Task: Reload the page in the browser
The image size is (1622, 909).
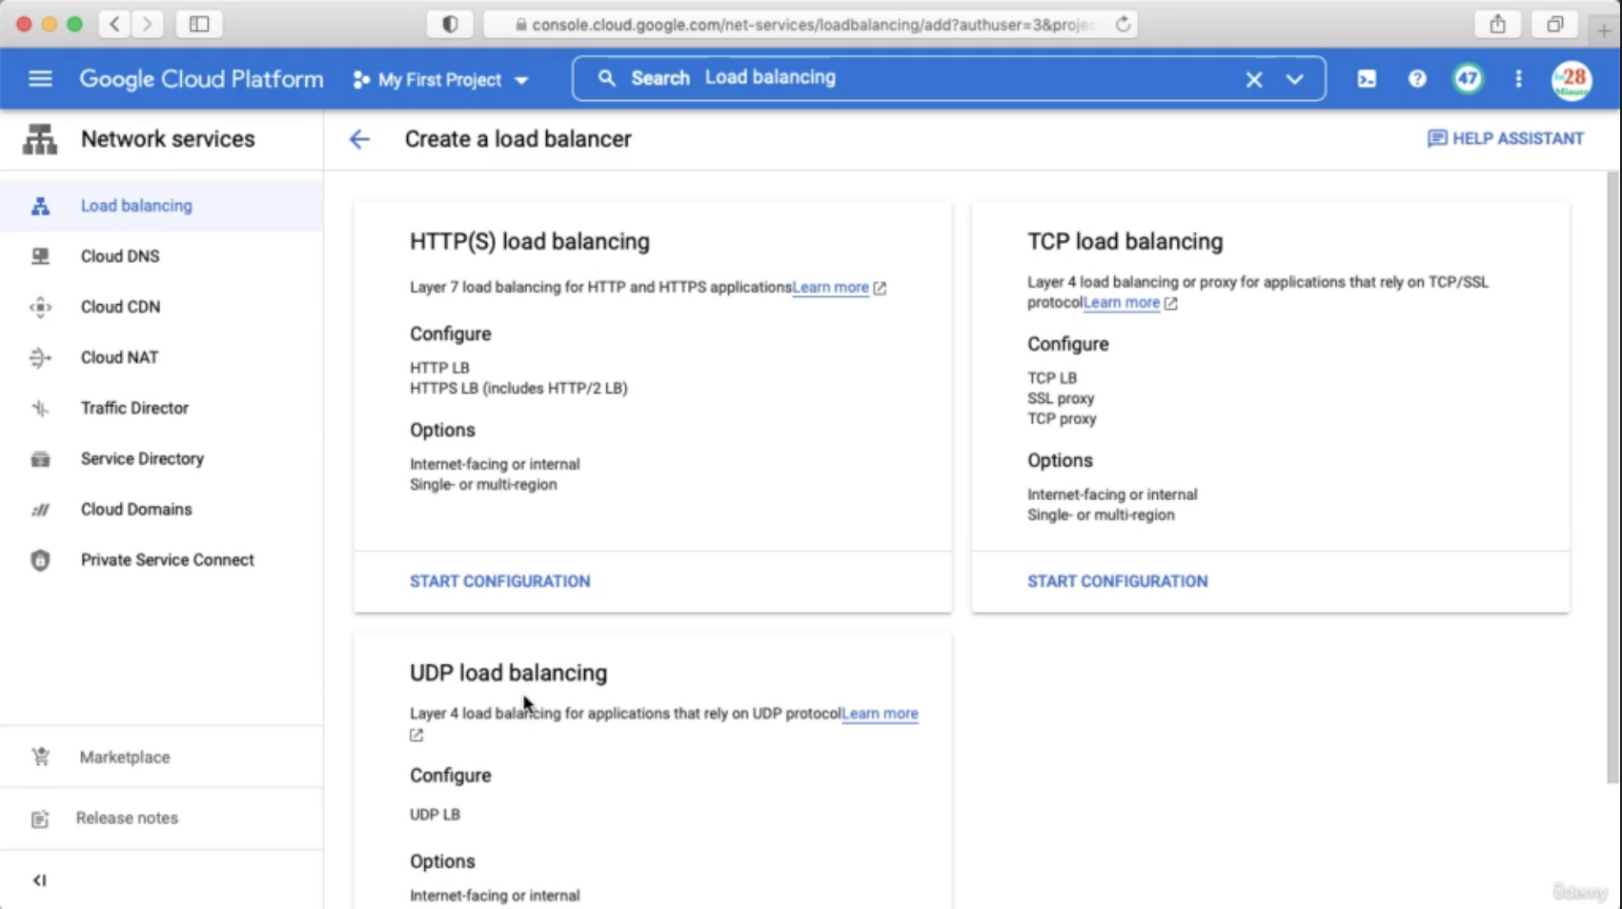Action: tap(1124, 24)
